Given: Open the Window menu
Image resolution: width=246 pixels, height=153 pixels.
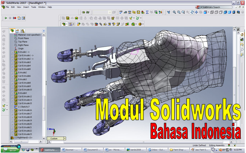Looking at the screenshot, I should (42, 7).
